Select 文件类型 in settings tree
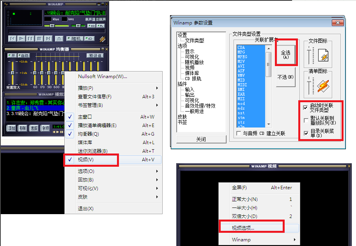This screenshot has width=356, height=246. pyautogui.click(x=194, y=40)
